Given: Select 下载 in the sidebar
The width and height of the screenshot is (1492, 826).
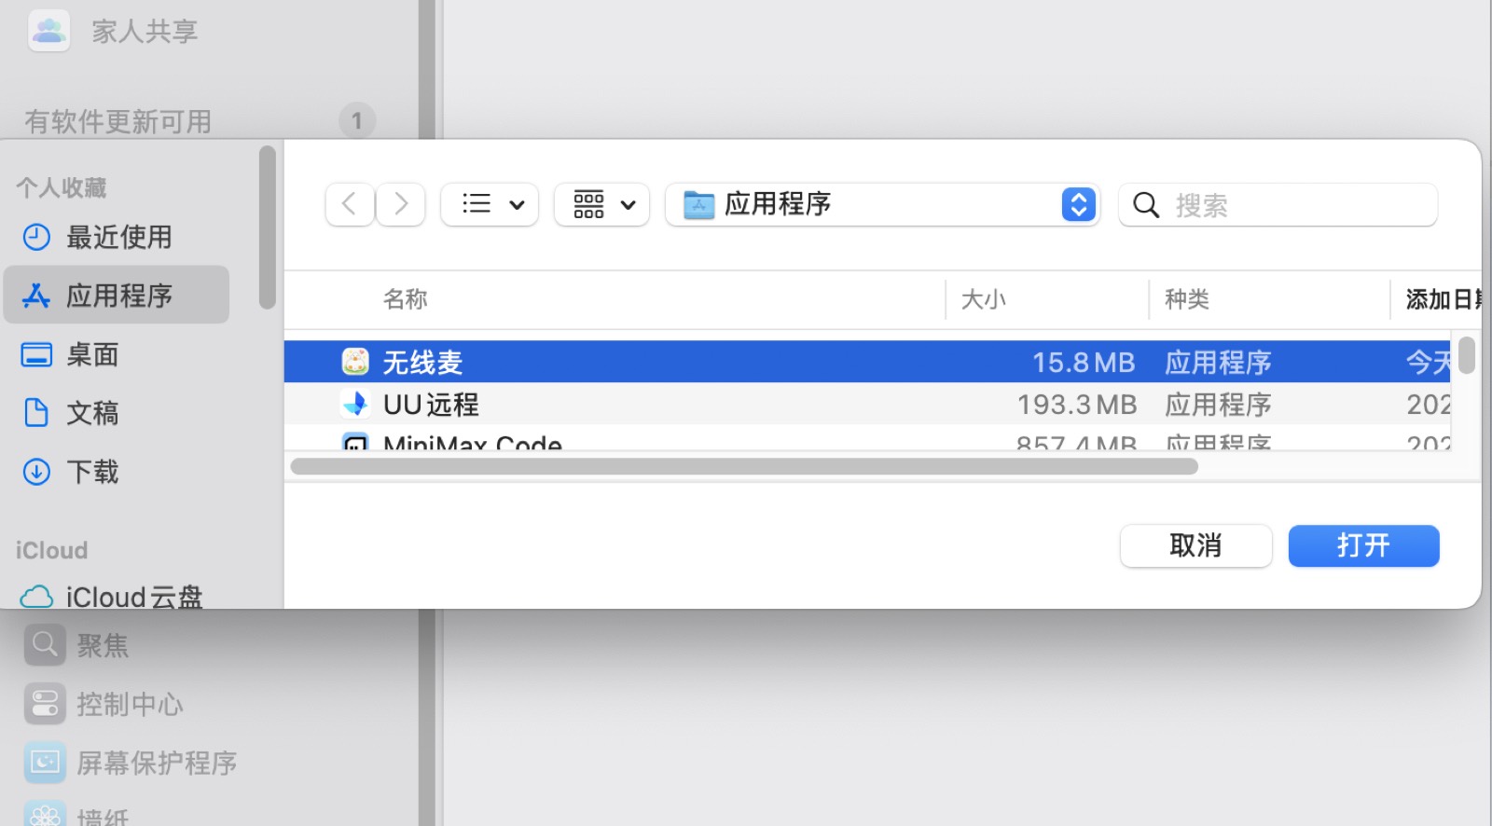Looking at the screenshot, I should click(x=117, y=472).
